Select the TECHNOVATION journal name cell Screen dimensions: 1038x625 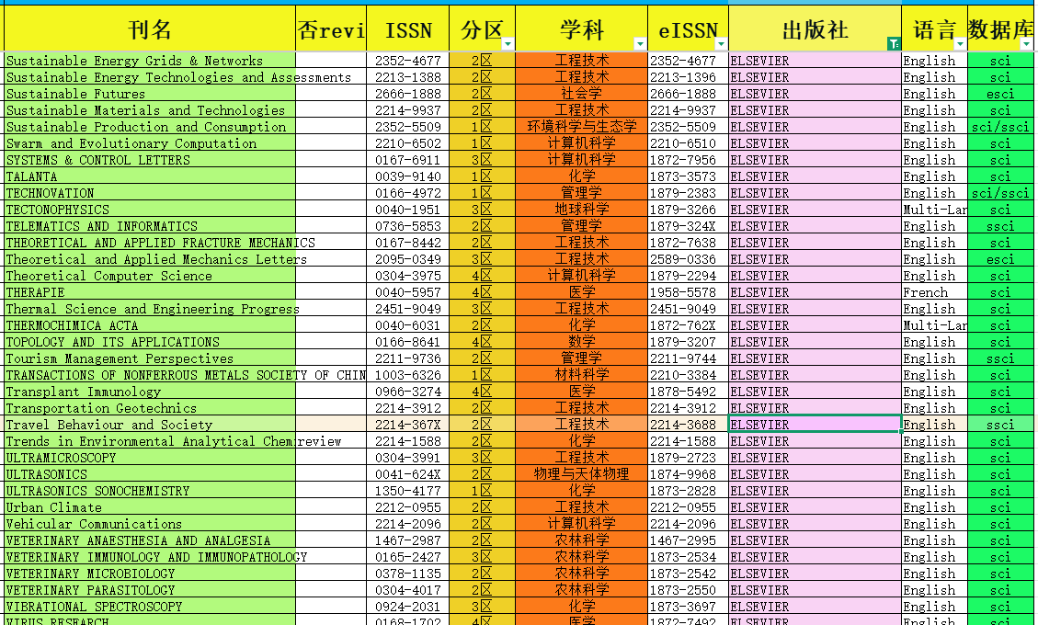(150, 193)
